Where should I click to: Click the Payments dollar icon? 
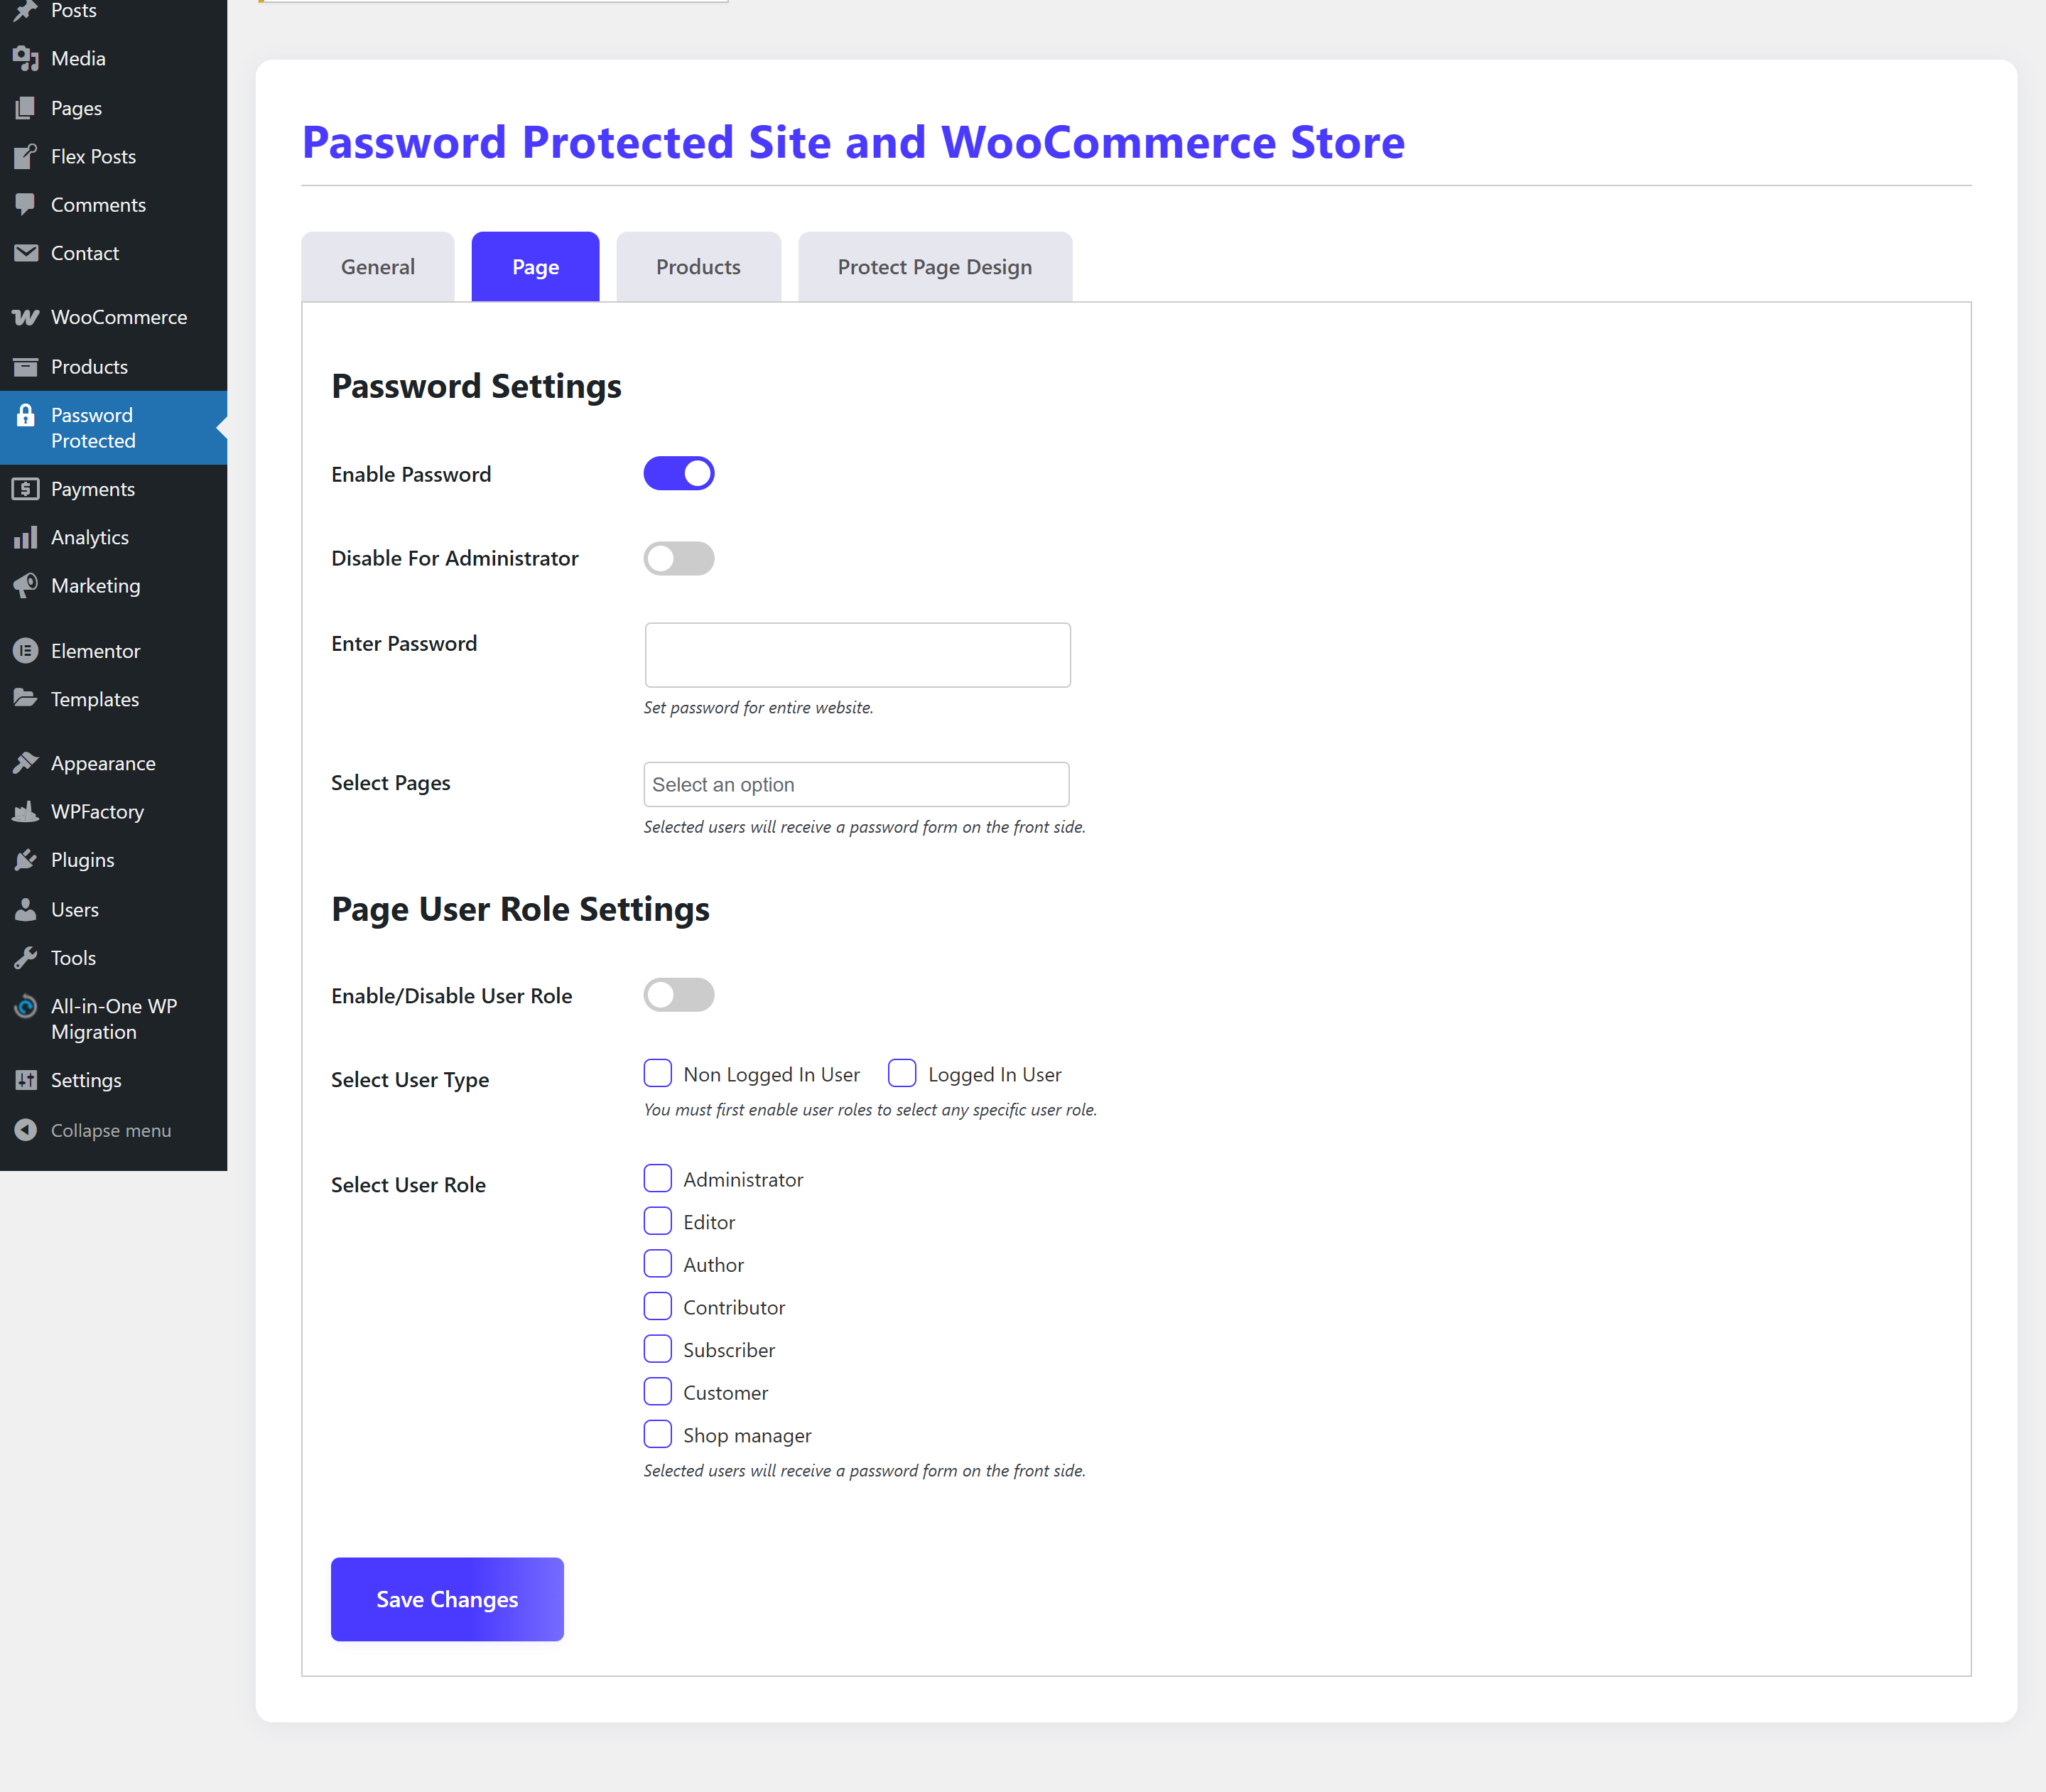(x=26, y=489)
